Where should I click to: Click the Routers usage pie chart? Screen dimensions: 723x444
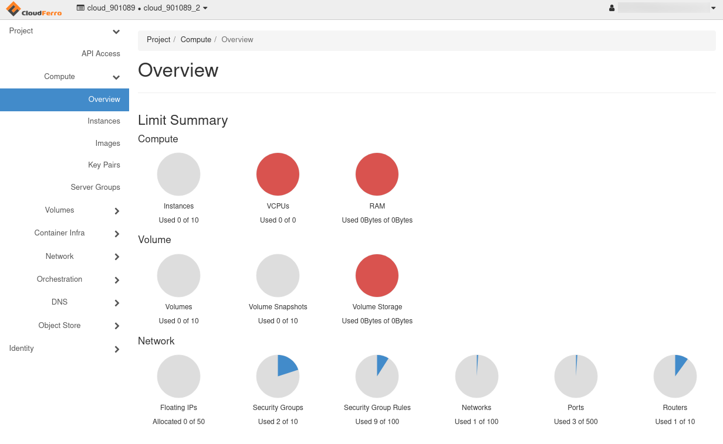tap(675, 376)
